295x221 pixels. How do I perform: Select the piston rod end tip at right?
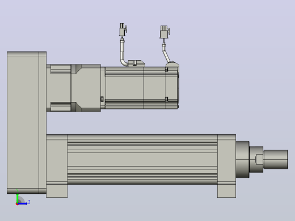point(276,160)
